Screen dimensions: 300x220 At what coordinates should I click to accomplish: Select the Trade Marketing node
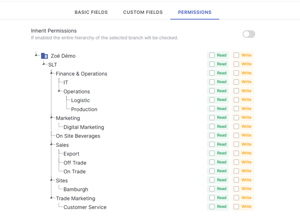click(75, 198)
